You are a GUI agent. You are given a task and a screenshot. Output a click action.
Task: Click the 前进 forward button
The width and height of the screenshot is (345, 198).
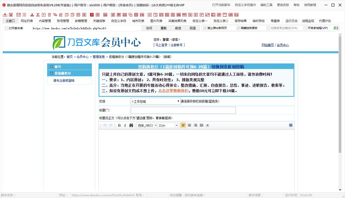pos(178,28)
